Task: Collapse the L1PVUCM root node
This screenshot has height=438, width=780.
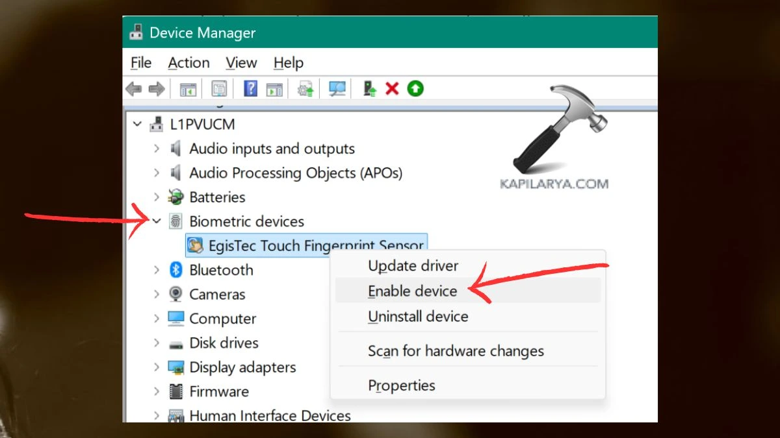Action: click(137, 124)
